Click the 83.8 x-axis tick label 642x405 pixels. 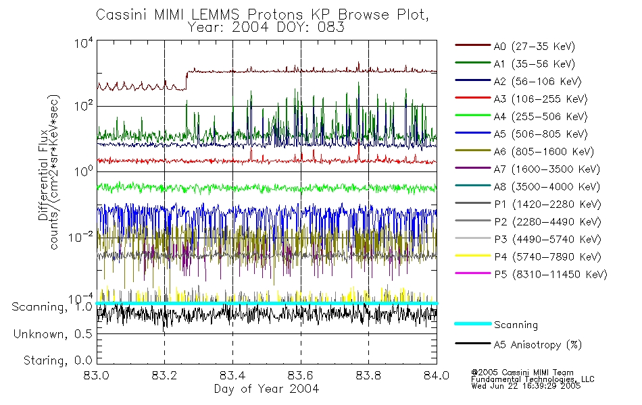368,375
